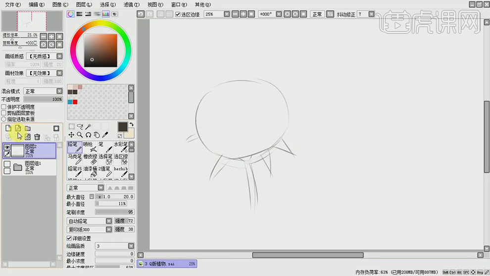This screenshot has width=490, height=276.
Task: Hide 图层2 with its eye toggle
Action: pos(7,147)
